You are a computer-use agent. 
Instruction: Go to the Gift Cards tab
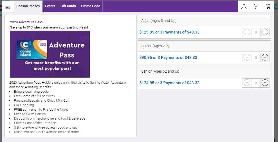[x=68, y=6]
